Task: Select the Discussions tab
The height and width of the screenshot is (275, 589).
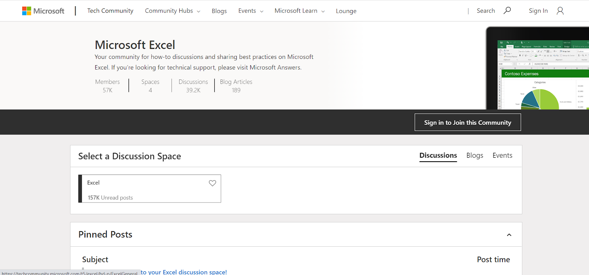Action: point(438,155)
